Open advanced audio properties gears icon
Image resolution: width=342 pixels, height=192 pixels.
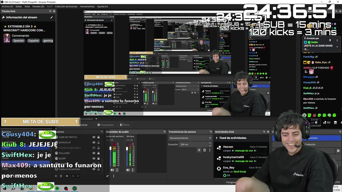(x=107, y=176)
